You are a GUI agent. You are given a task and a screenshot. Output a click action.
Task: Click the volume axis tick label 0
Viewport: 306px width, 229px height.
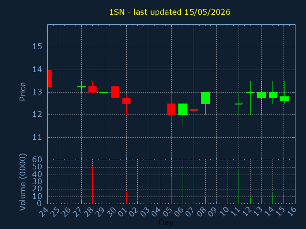coord(40,204)
